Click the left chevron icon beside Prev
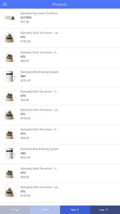The image size is (120, 214). click(x=43, y=209)
